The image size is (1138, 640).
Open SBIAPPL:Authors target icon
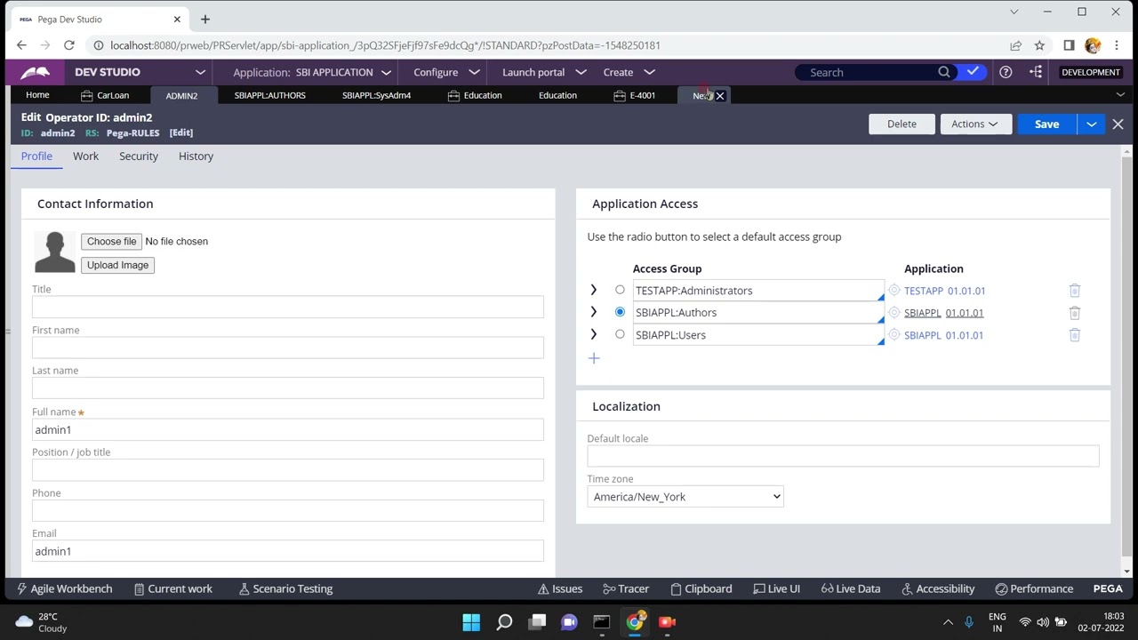coord(894,313)
